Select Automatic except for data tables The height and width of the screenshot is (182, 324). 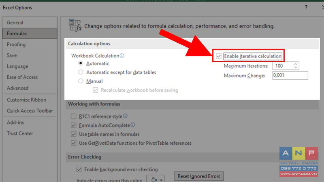[x=81, y=72]
